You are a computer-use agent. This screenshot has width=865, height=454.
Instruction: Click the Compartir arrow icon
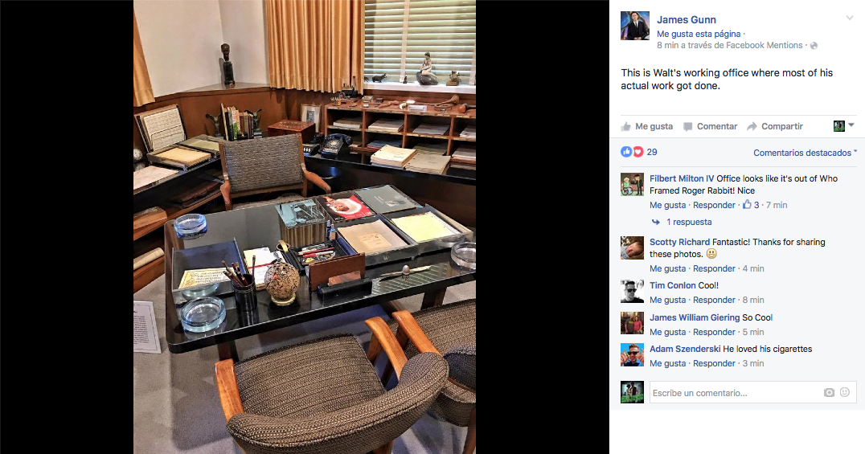[752, 126]
